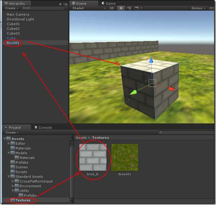Select the Textures folder
This screenshot has height=205, width=216.
(x=20, y=200)
